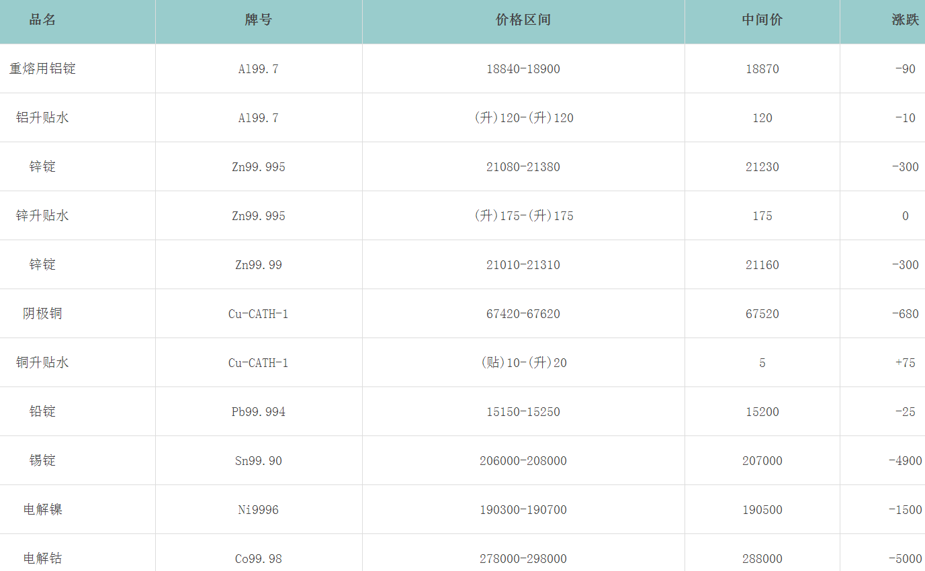925x571 pixels.
Task: Open the 阴极铜 product entry
Action: 42,313
